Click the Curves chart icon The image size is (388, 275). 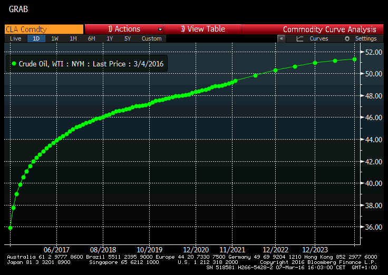click(x=300, y=38)
